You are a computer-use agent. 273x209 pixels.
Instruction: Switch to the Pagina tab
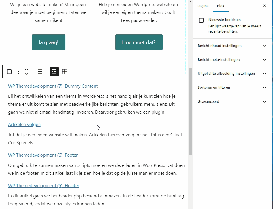(x=203, y=6)
